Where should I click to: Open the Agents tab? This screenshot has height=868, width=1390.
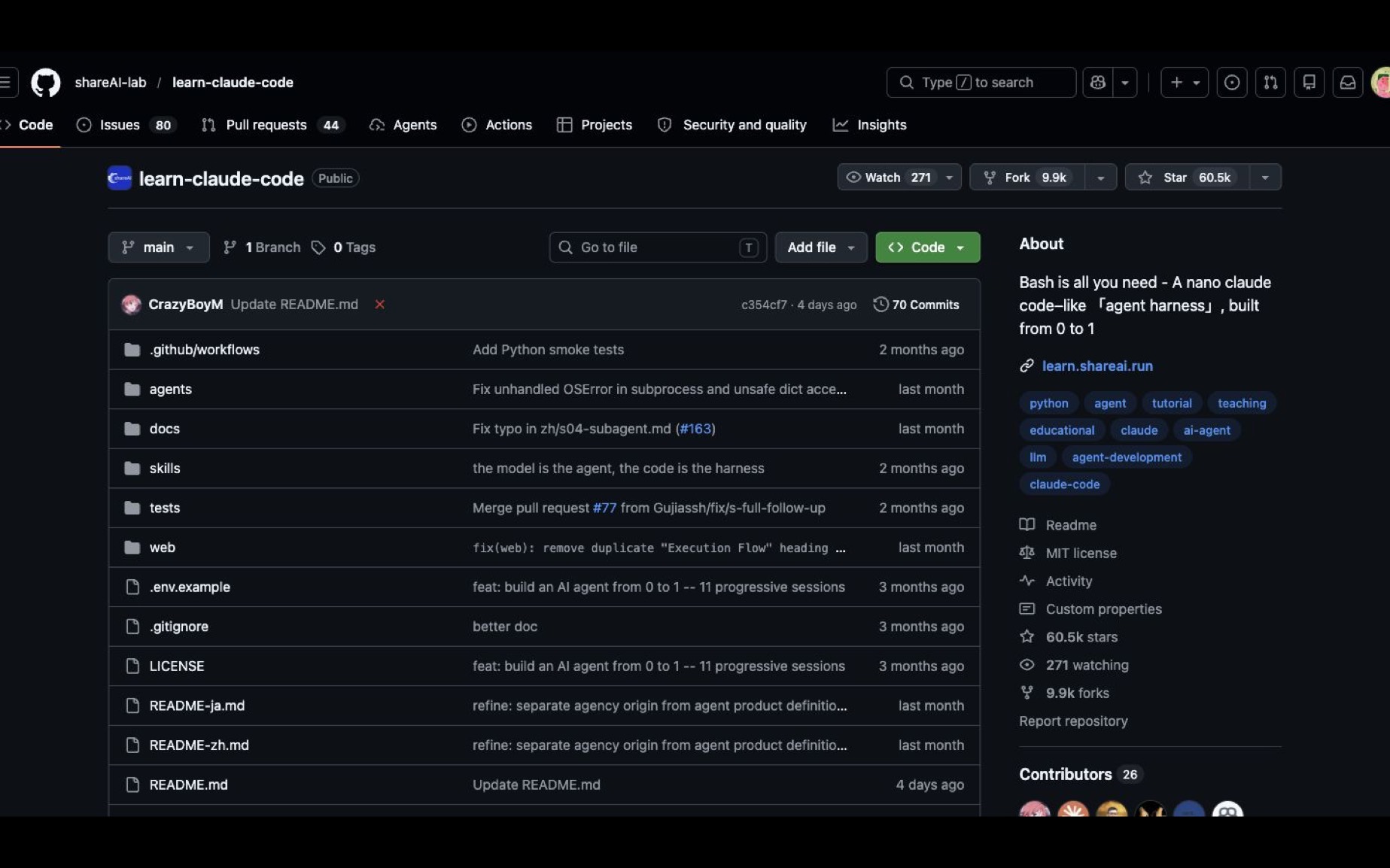point(403,125)
